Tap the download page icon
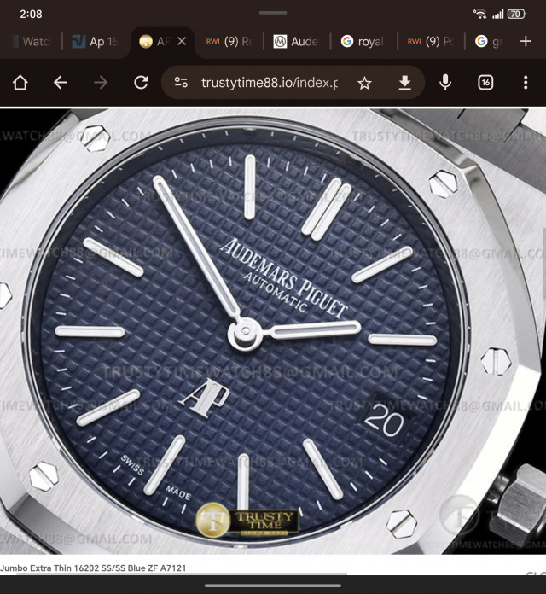Viewport: 546px width, 594px height. click(x=404, y=83)
